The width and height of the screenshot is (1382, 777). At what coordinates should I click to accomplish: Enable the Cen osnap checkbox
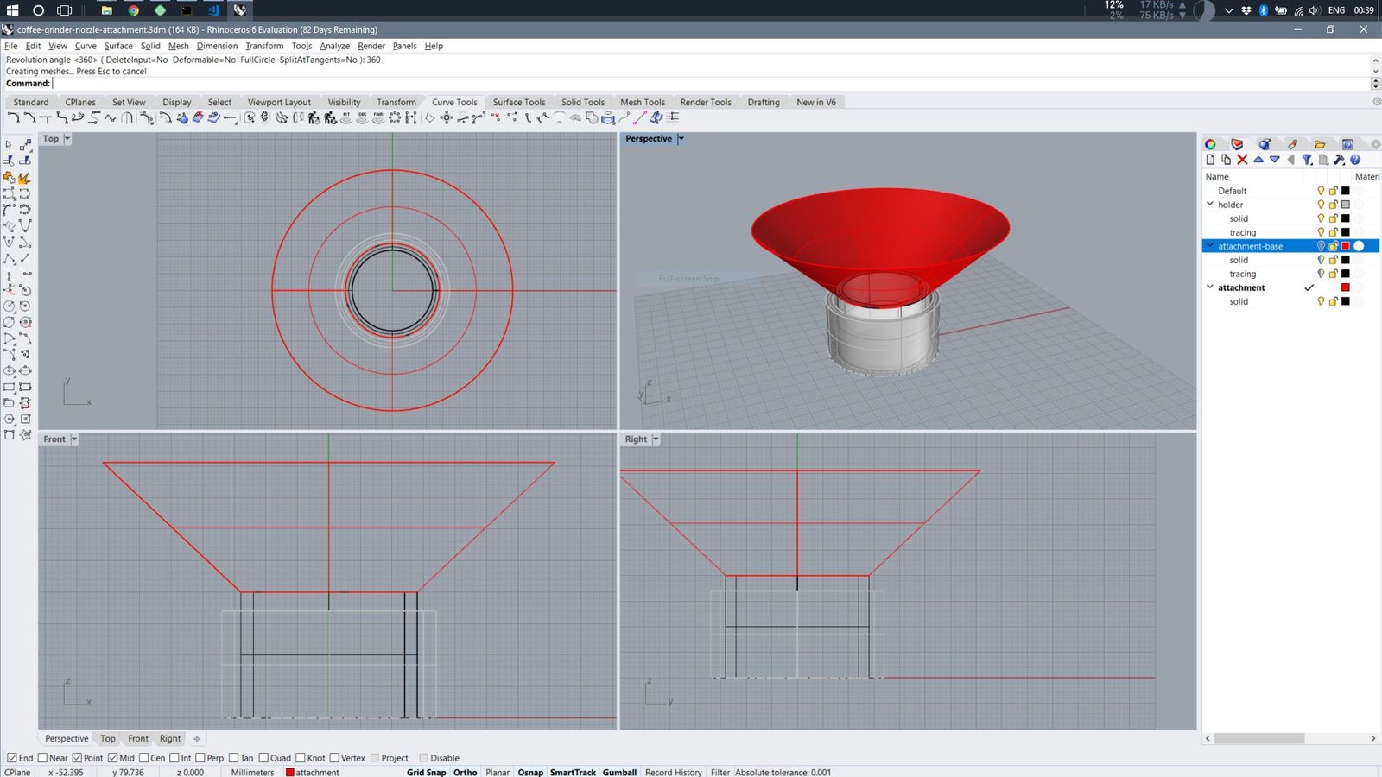pyautogui.click(x=143, y=758)
